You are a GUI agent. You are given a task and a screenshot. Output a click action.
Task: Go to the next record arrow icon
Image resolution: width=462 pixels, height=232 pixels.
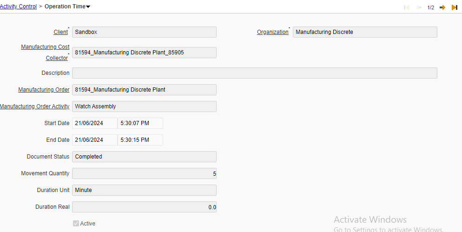point(442,7)
